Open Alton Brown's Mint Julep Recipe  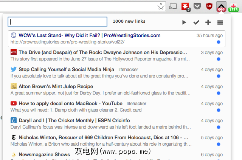tap(56, 87)
